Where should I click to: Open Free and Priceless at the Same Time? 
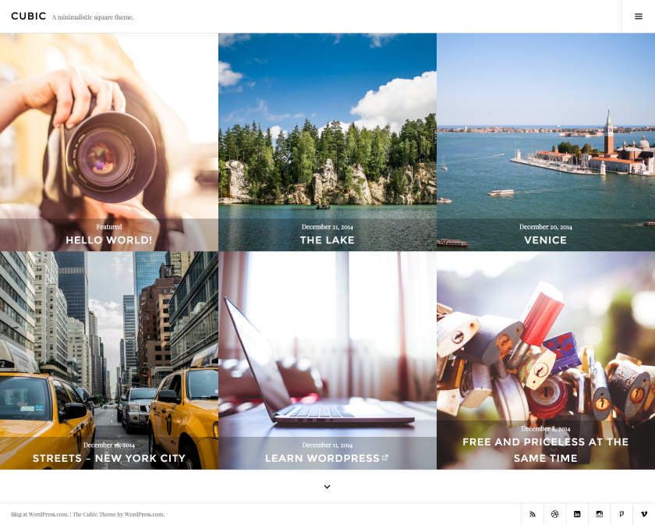click(x=545, y=449)
